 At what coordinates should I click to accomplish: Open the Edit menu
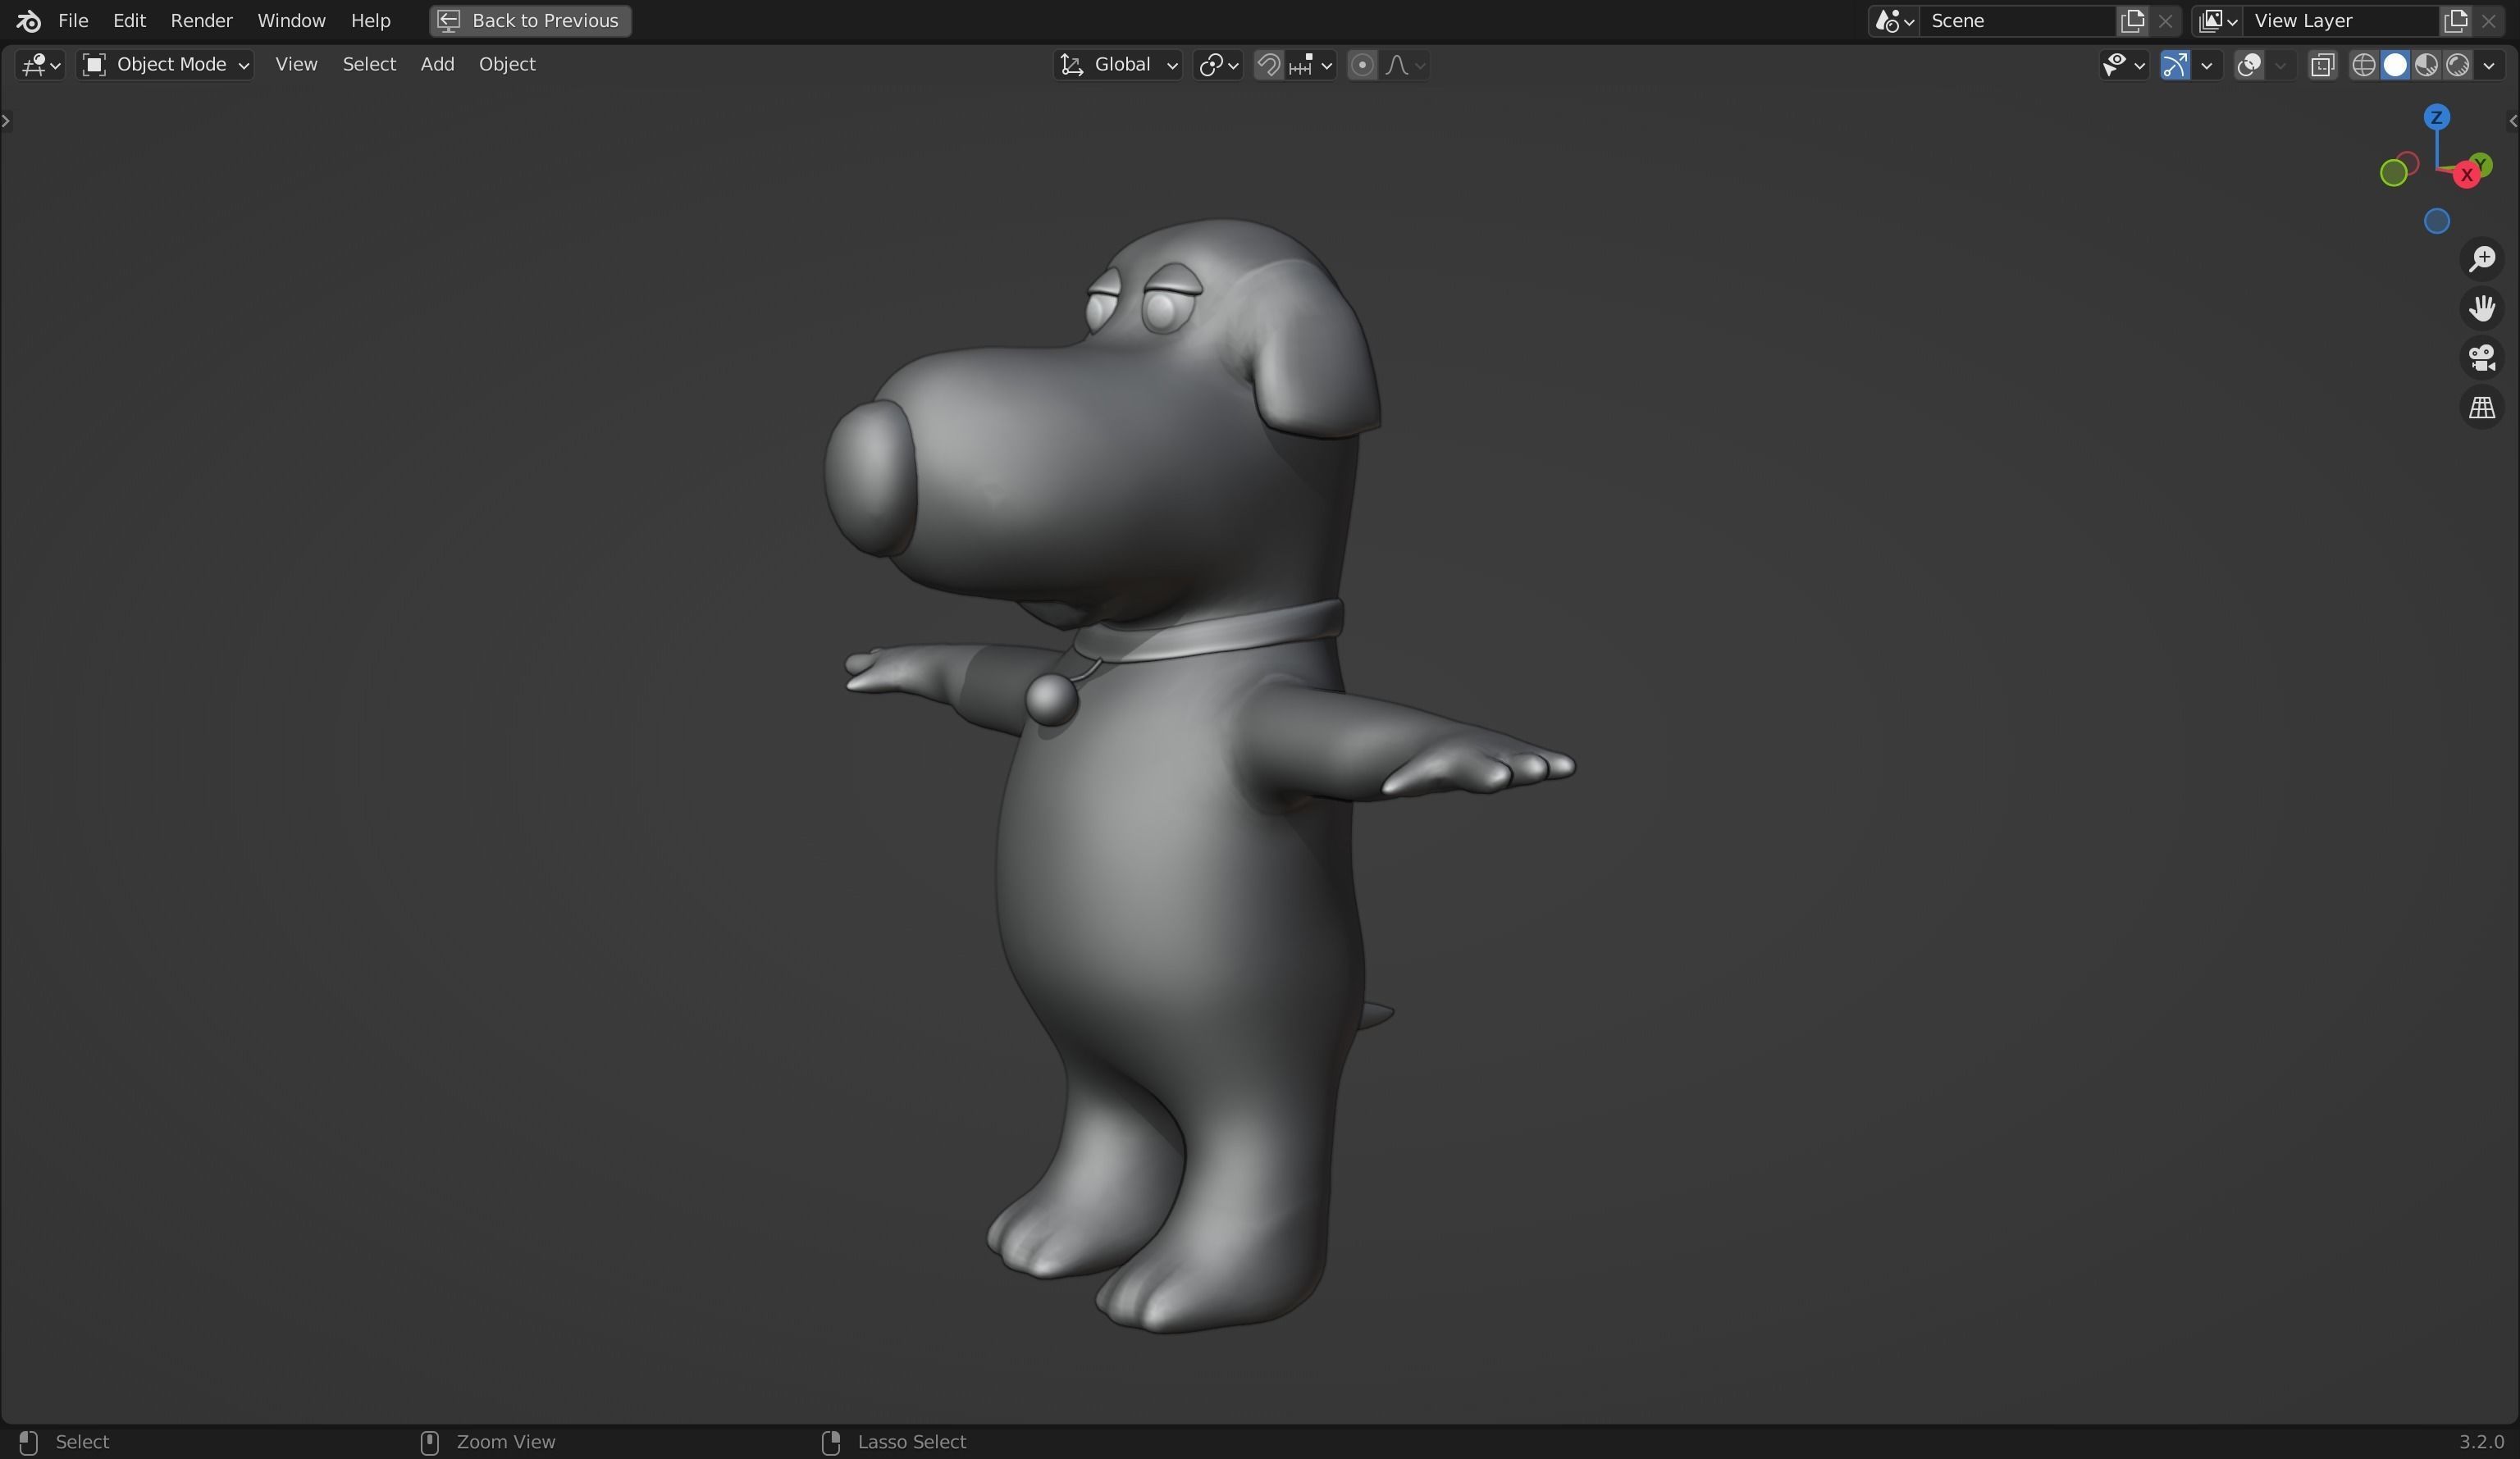coord(129,20)
